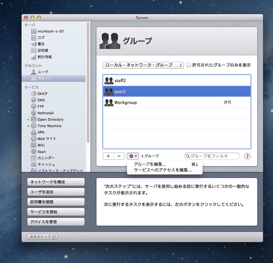Click the green zoom window button
Screen dimensions: 273x263
39,18
